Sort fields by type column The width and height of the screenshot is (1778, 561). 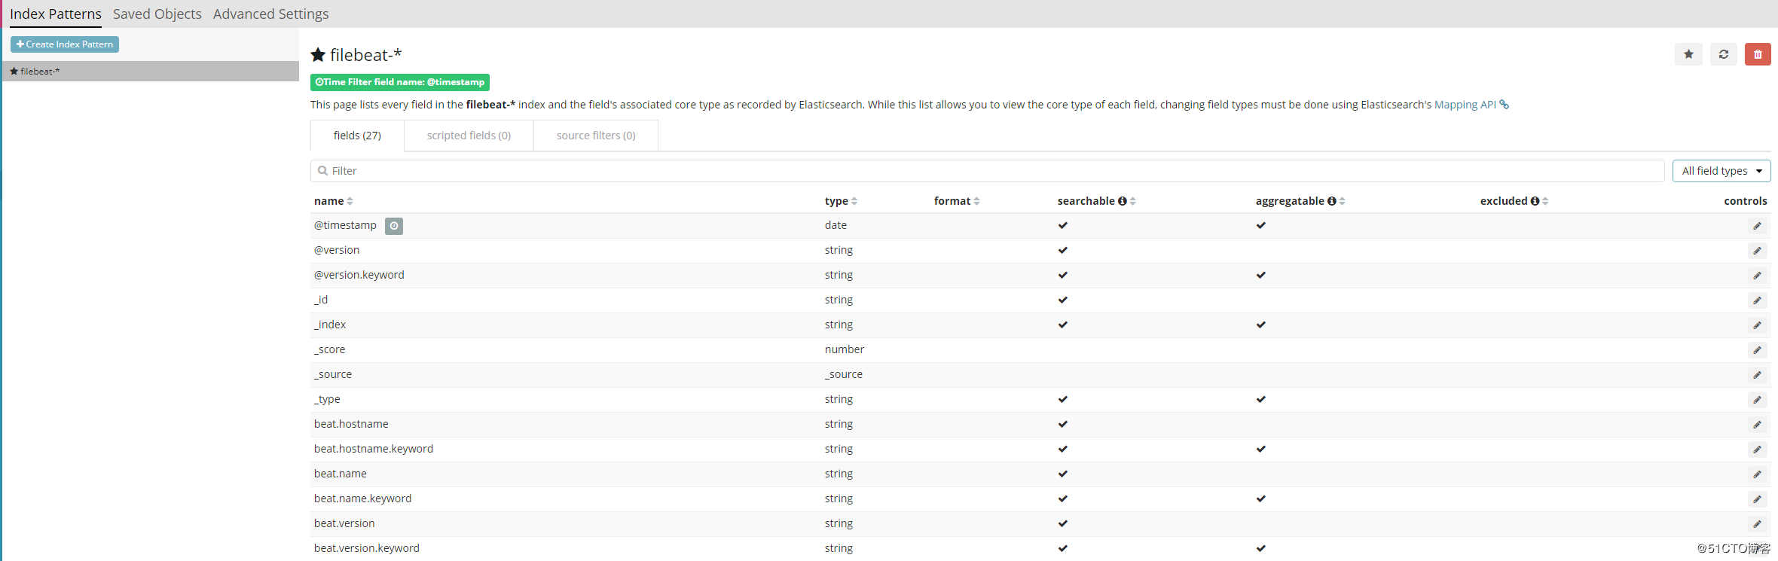tap(842, 201)
